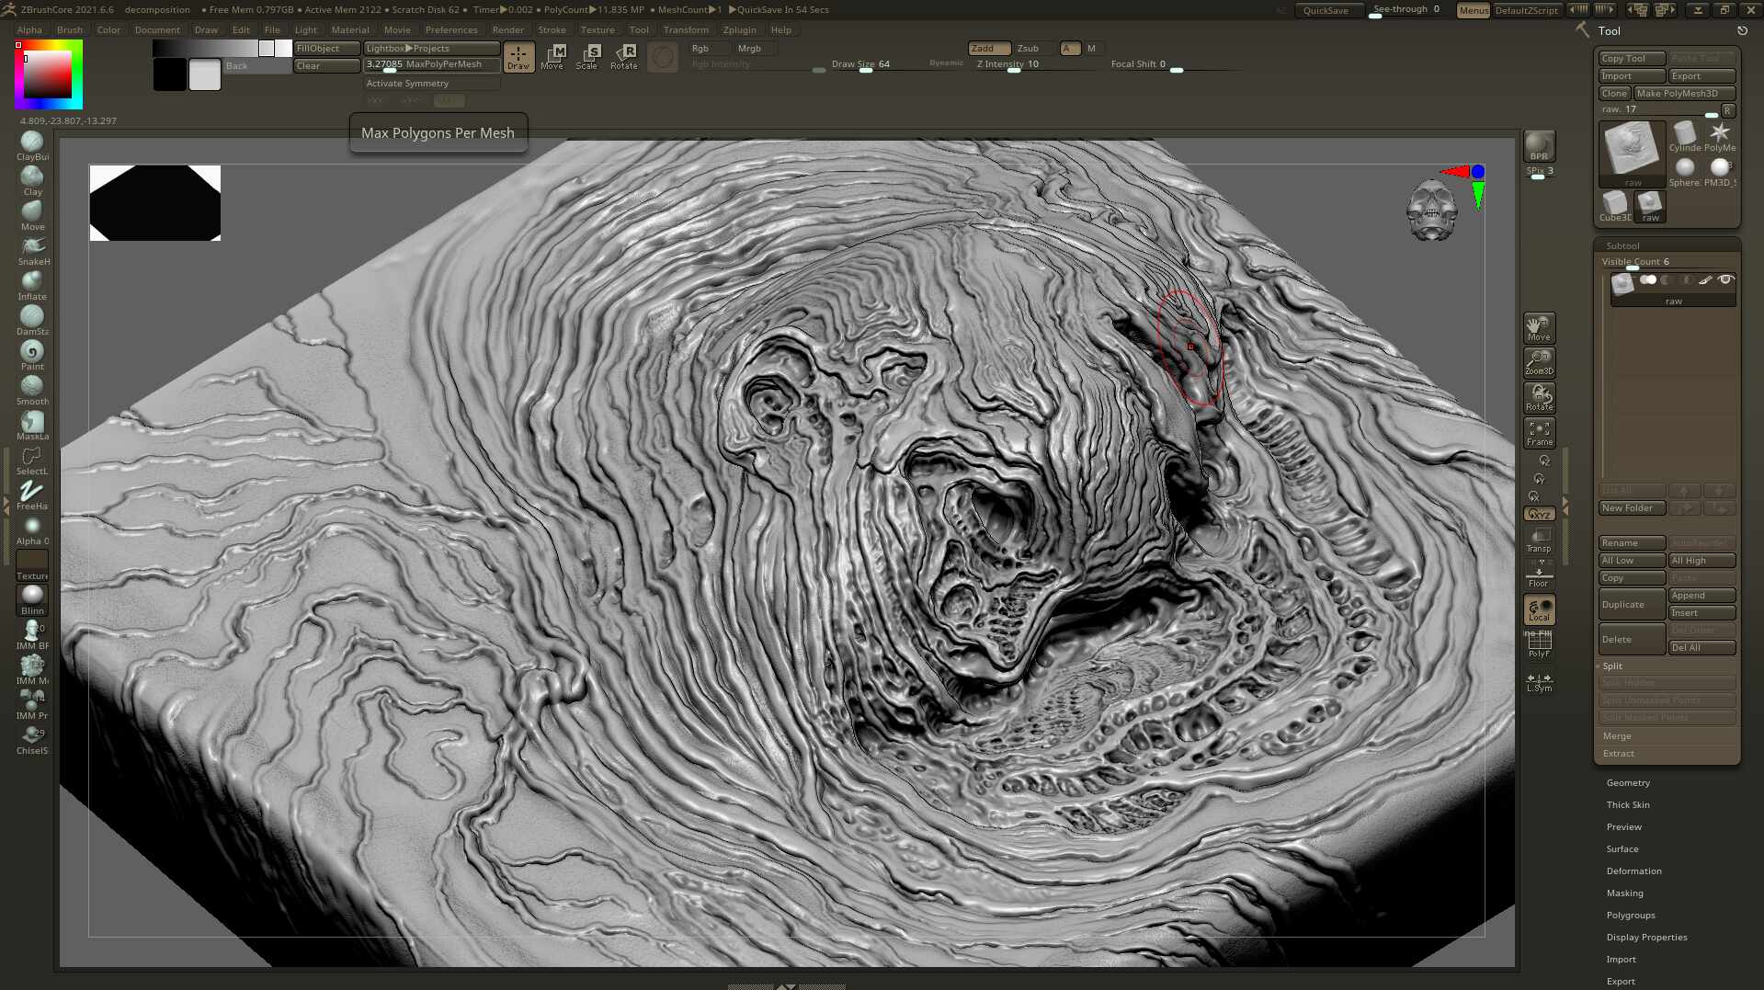Select the SnakeHook brush

coord(32,247)
